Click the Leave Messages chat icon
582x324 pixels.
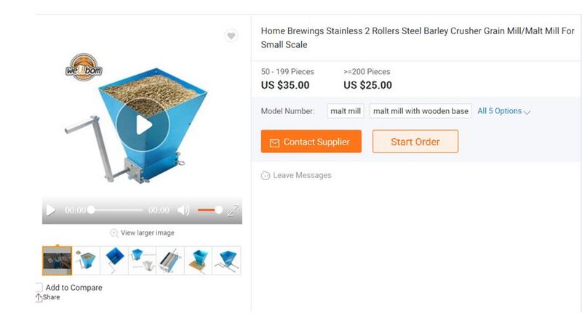click(x=266, y=176)
